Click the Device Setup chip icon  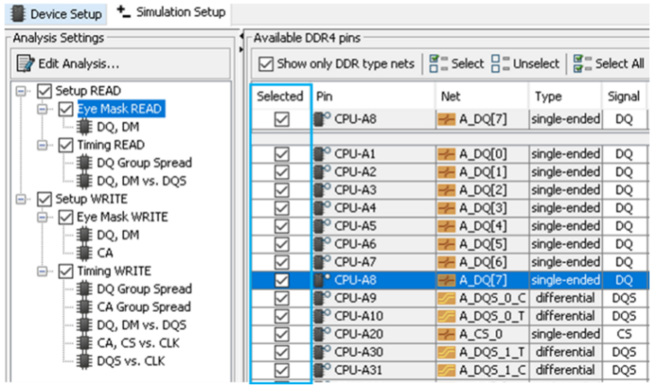pos(18,14)
